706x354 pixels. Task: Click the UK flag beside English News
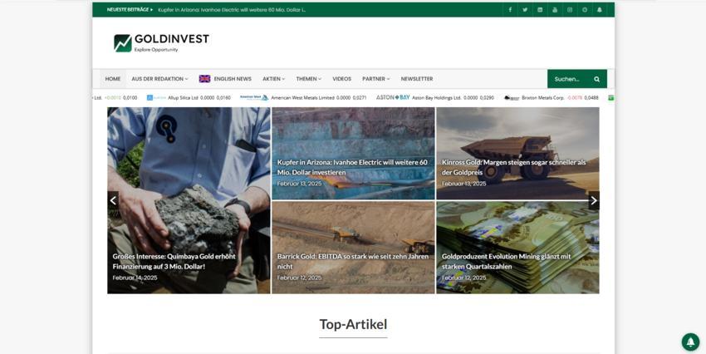(x=204, y=79)
